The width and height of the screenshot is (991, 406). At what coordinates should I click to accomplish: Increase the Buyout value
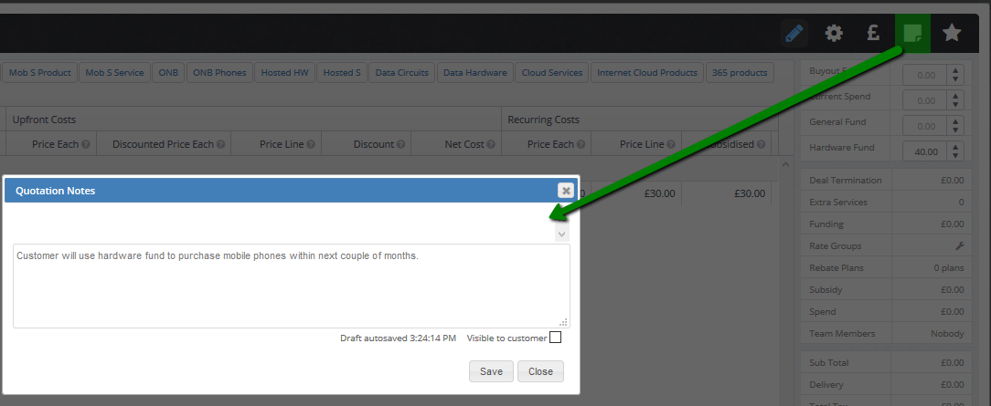(955, 70)
